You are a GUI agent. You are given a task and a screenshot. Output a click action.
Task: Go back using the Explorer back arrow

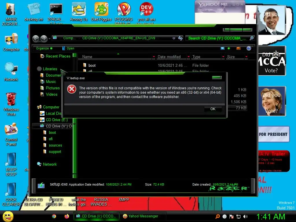[x=36, y=38]
